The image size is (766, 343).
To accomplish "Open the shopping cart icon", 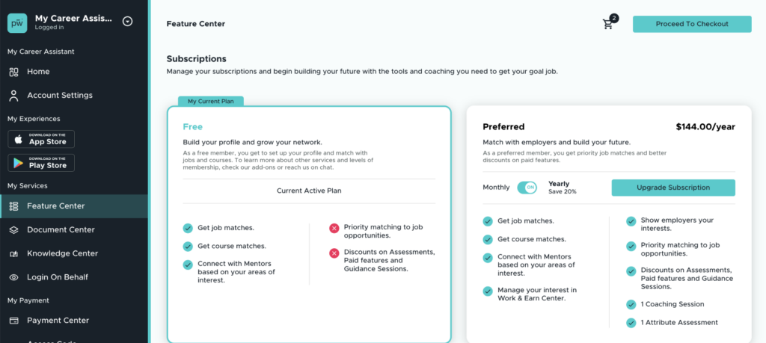I will 609,24.
